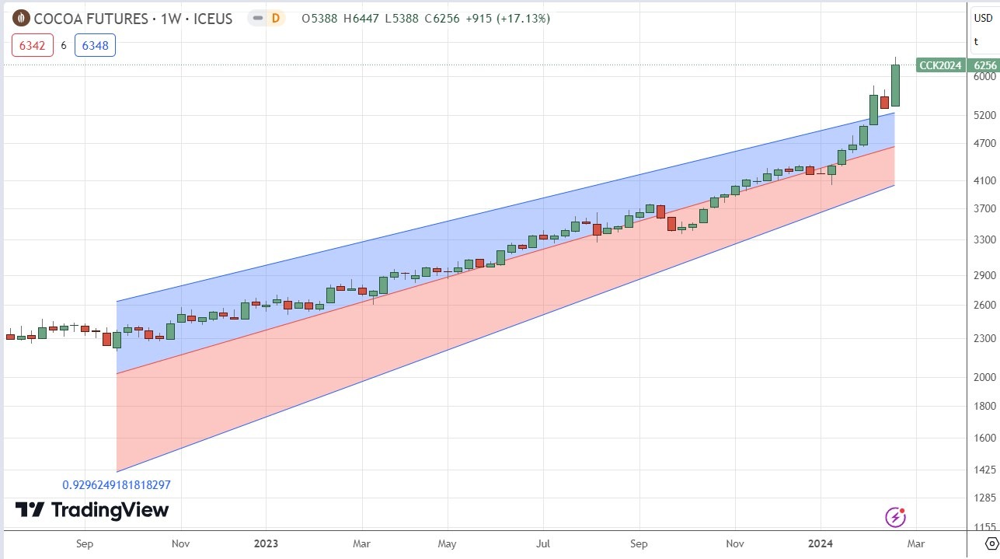The image size is (1000, 559).
Task: Click the Jul label on time axis
Action: point(542,543)
